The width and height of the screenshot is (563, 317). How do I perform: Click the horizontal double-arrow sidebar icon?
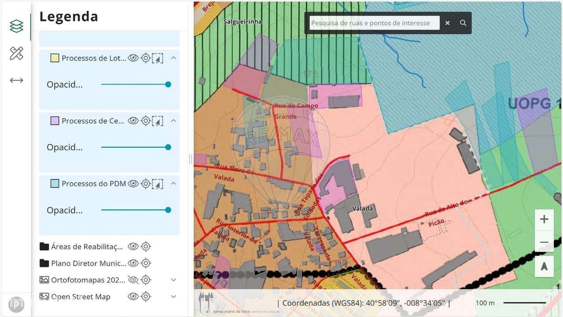click(x=16, y=80)
